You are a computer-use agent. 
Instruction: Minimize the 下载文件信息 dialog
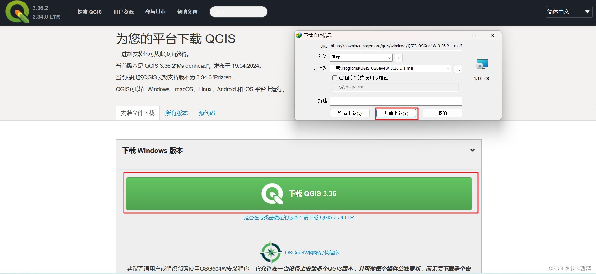456,35
